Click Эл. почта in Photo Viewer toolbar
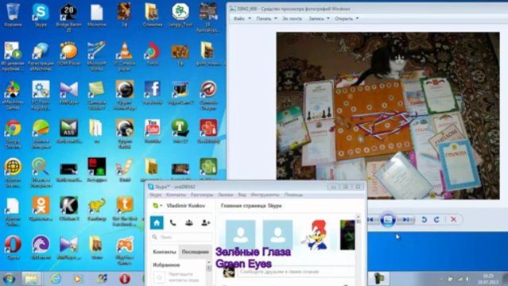508x286 pixels. point(292,19)
